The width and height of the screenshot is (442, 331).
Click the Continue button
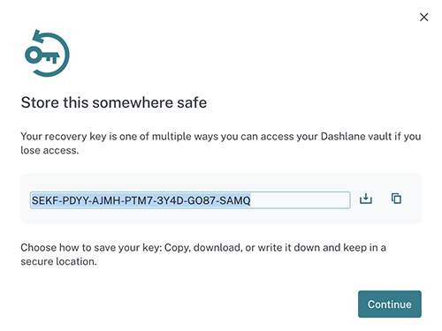click(390, 304)
